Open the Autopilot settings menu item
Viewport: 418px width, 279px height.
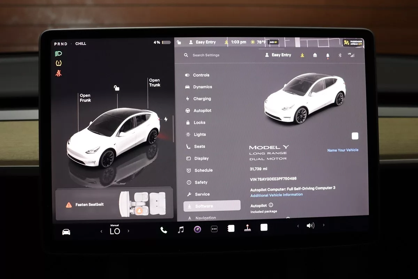(202, 111)
